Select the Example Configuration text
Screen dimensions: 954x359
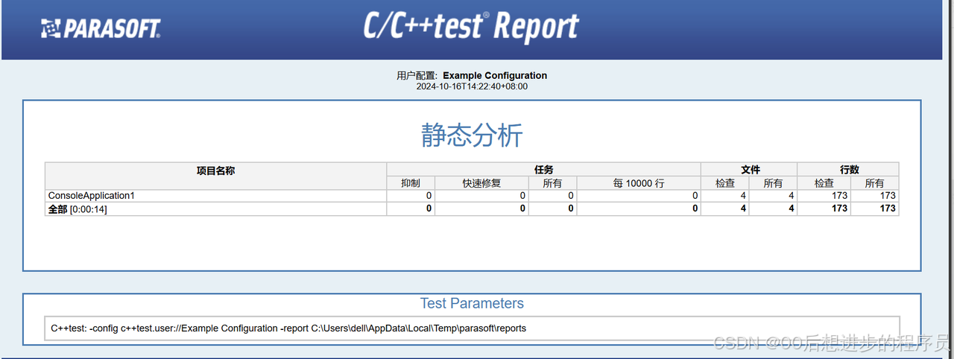coord(495,75)
